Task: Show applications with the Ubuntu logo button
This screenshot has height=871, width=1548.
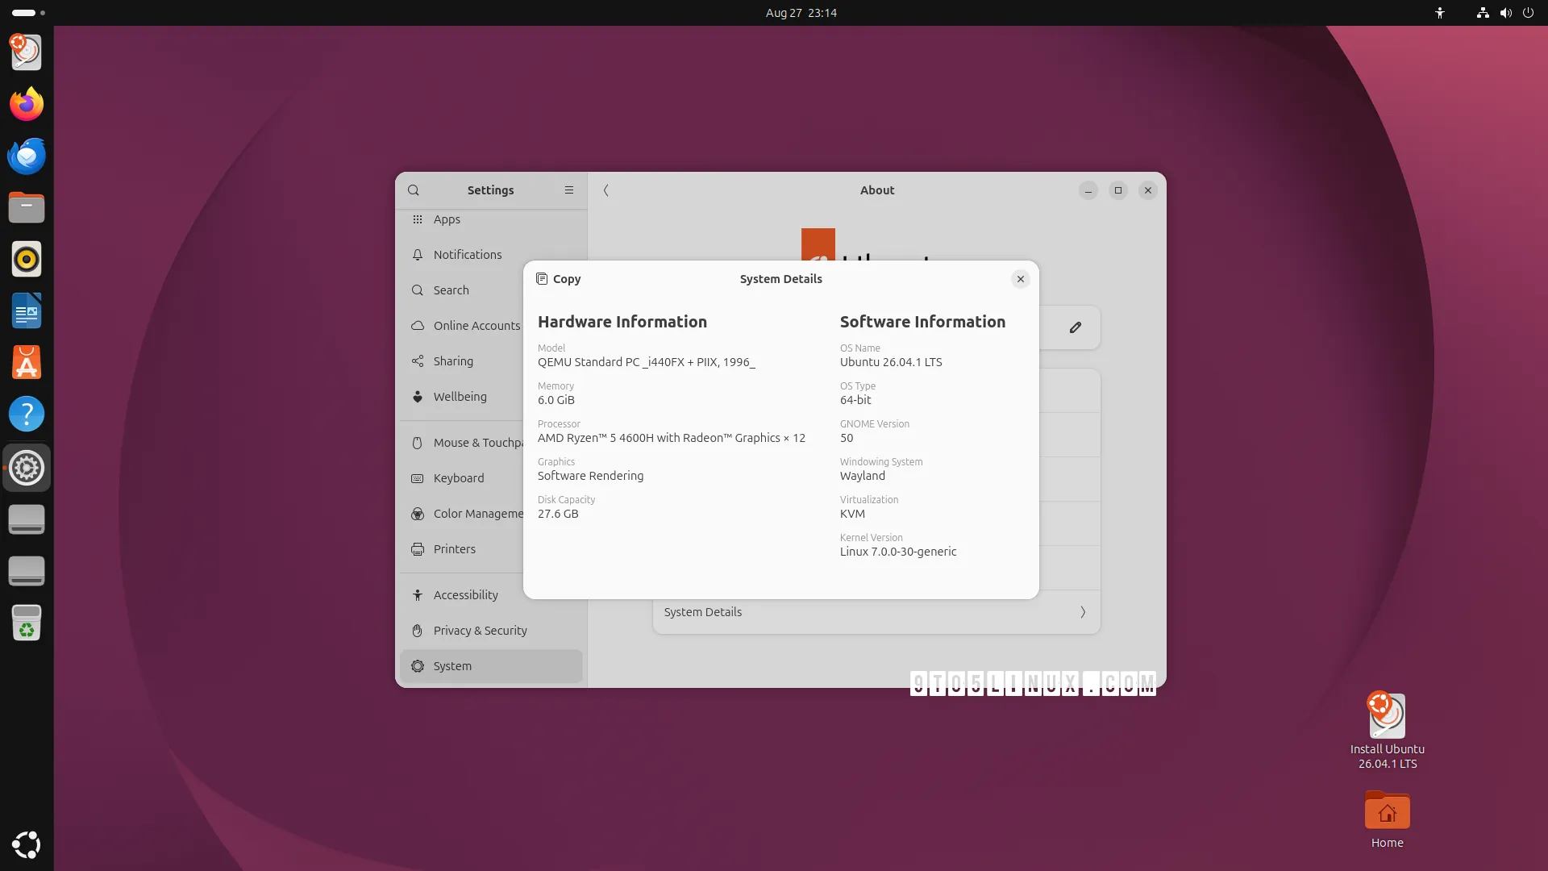Action: coord(27,844)
